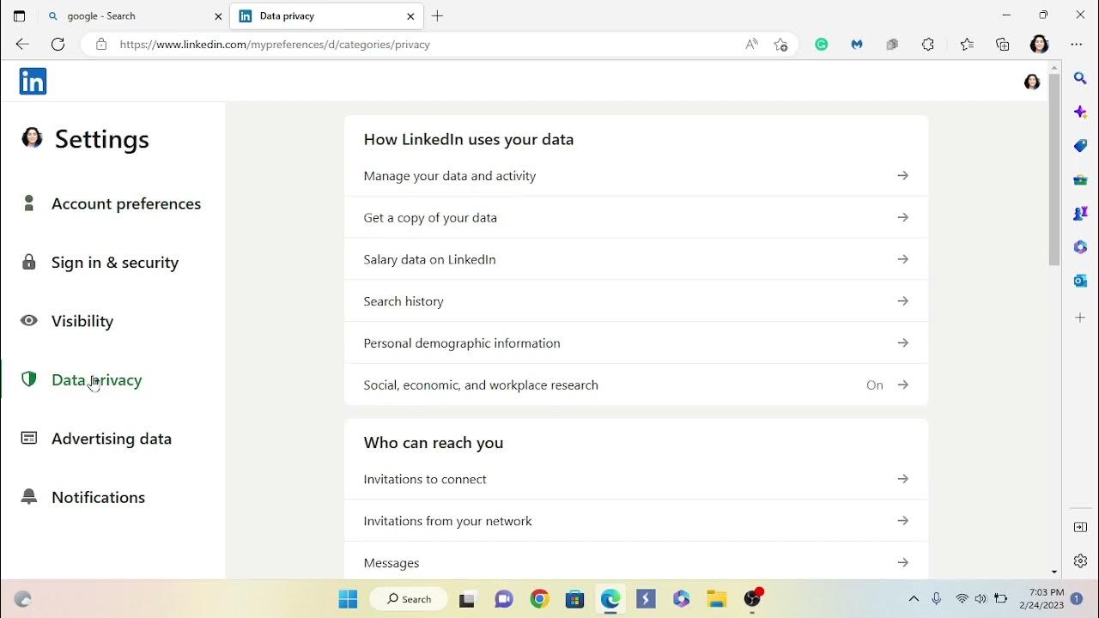Open Search history setting
The height and width of the screenshot is (618, 1099).
point(636,301)
